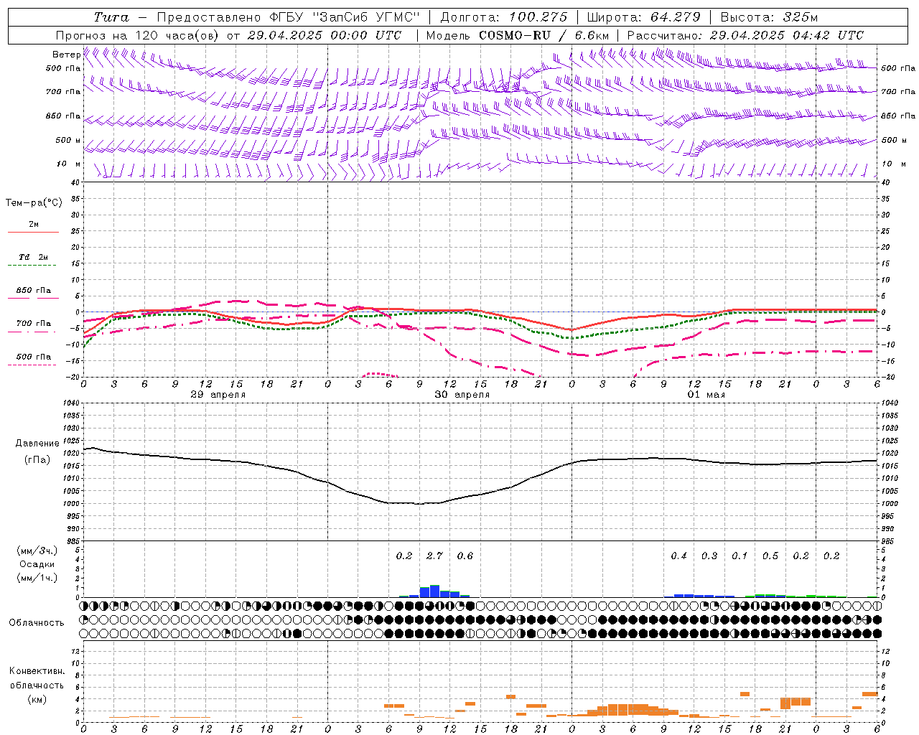Viewport: 919px width, 735px height.
Task: Click the "Высота: 325м" elevation text
Action: pos(769,17)
